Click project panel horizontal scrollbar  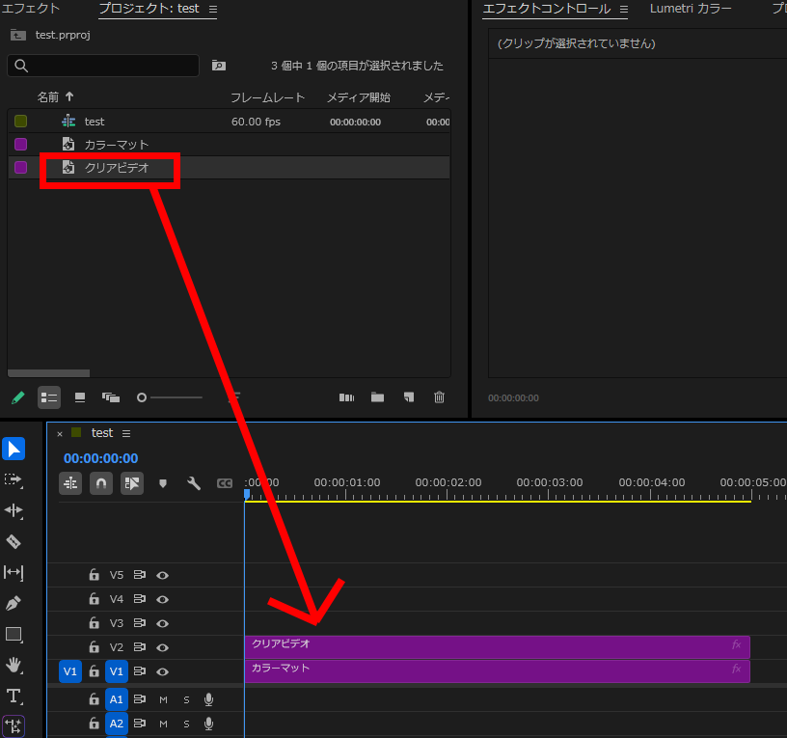(x=48, y=373)
